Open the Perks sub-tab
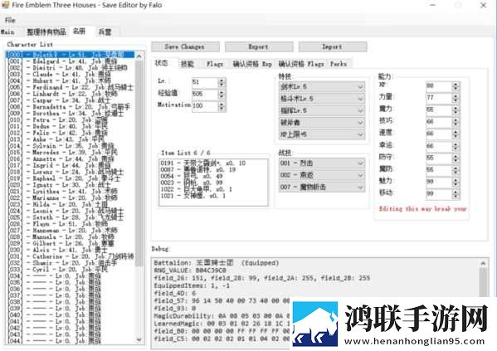The height and width of the screenshot is (351, 497). click(339, 64)
